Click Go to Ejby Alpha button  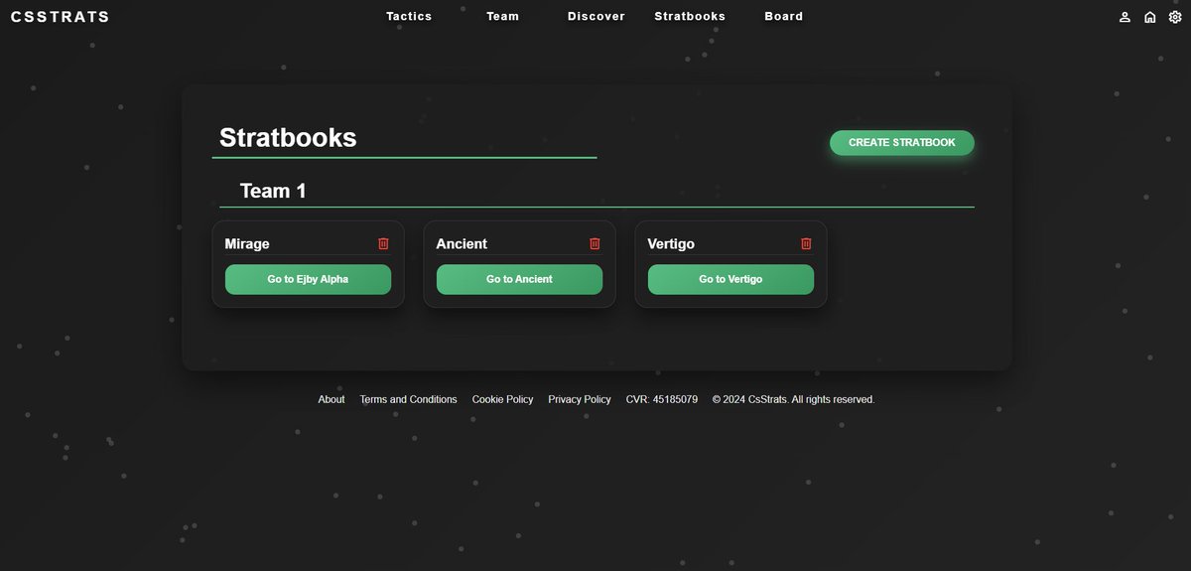click(308, 279)
